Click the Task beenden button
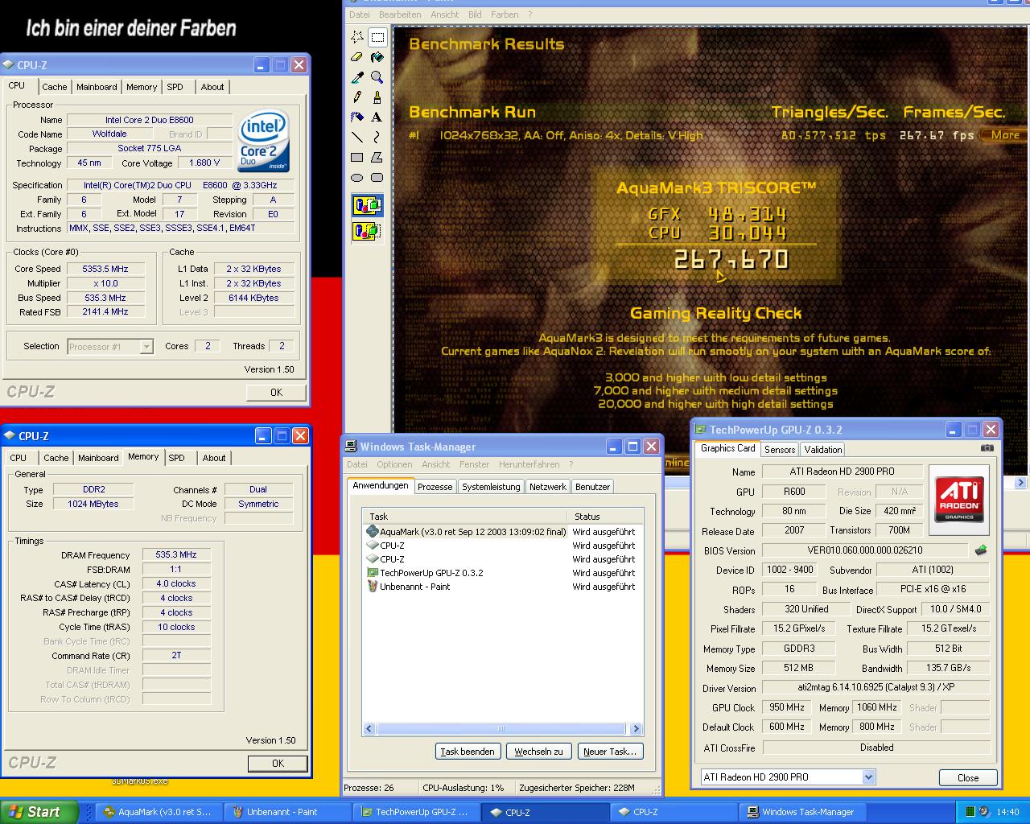This screenshot has height=824, width=1030. (468, 752)
